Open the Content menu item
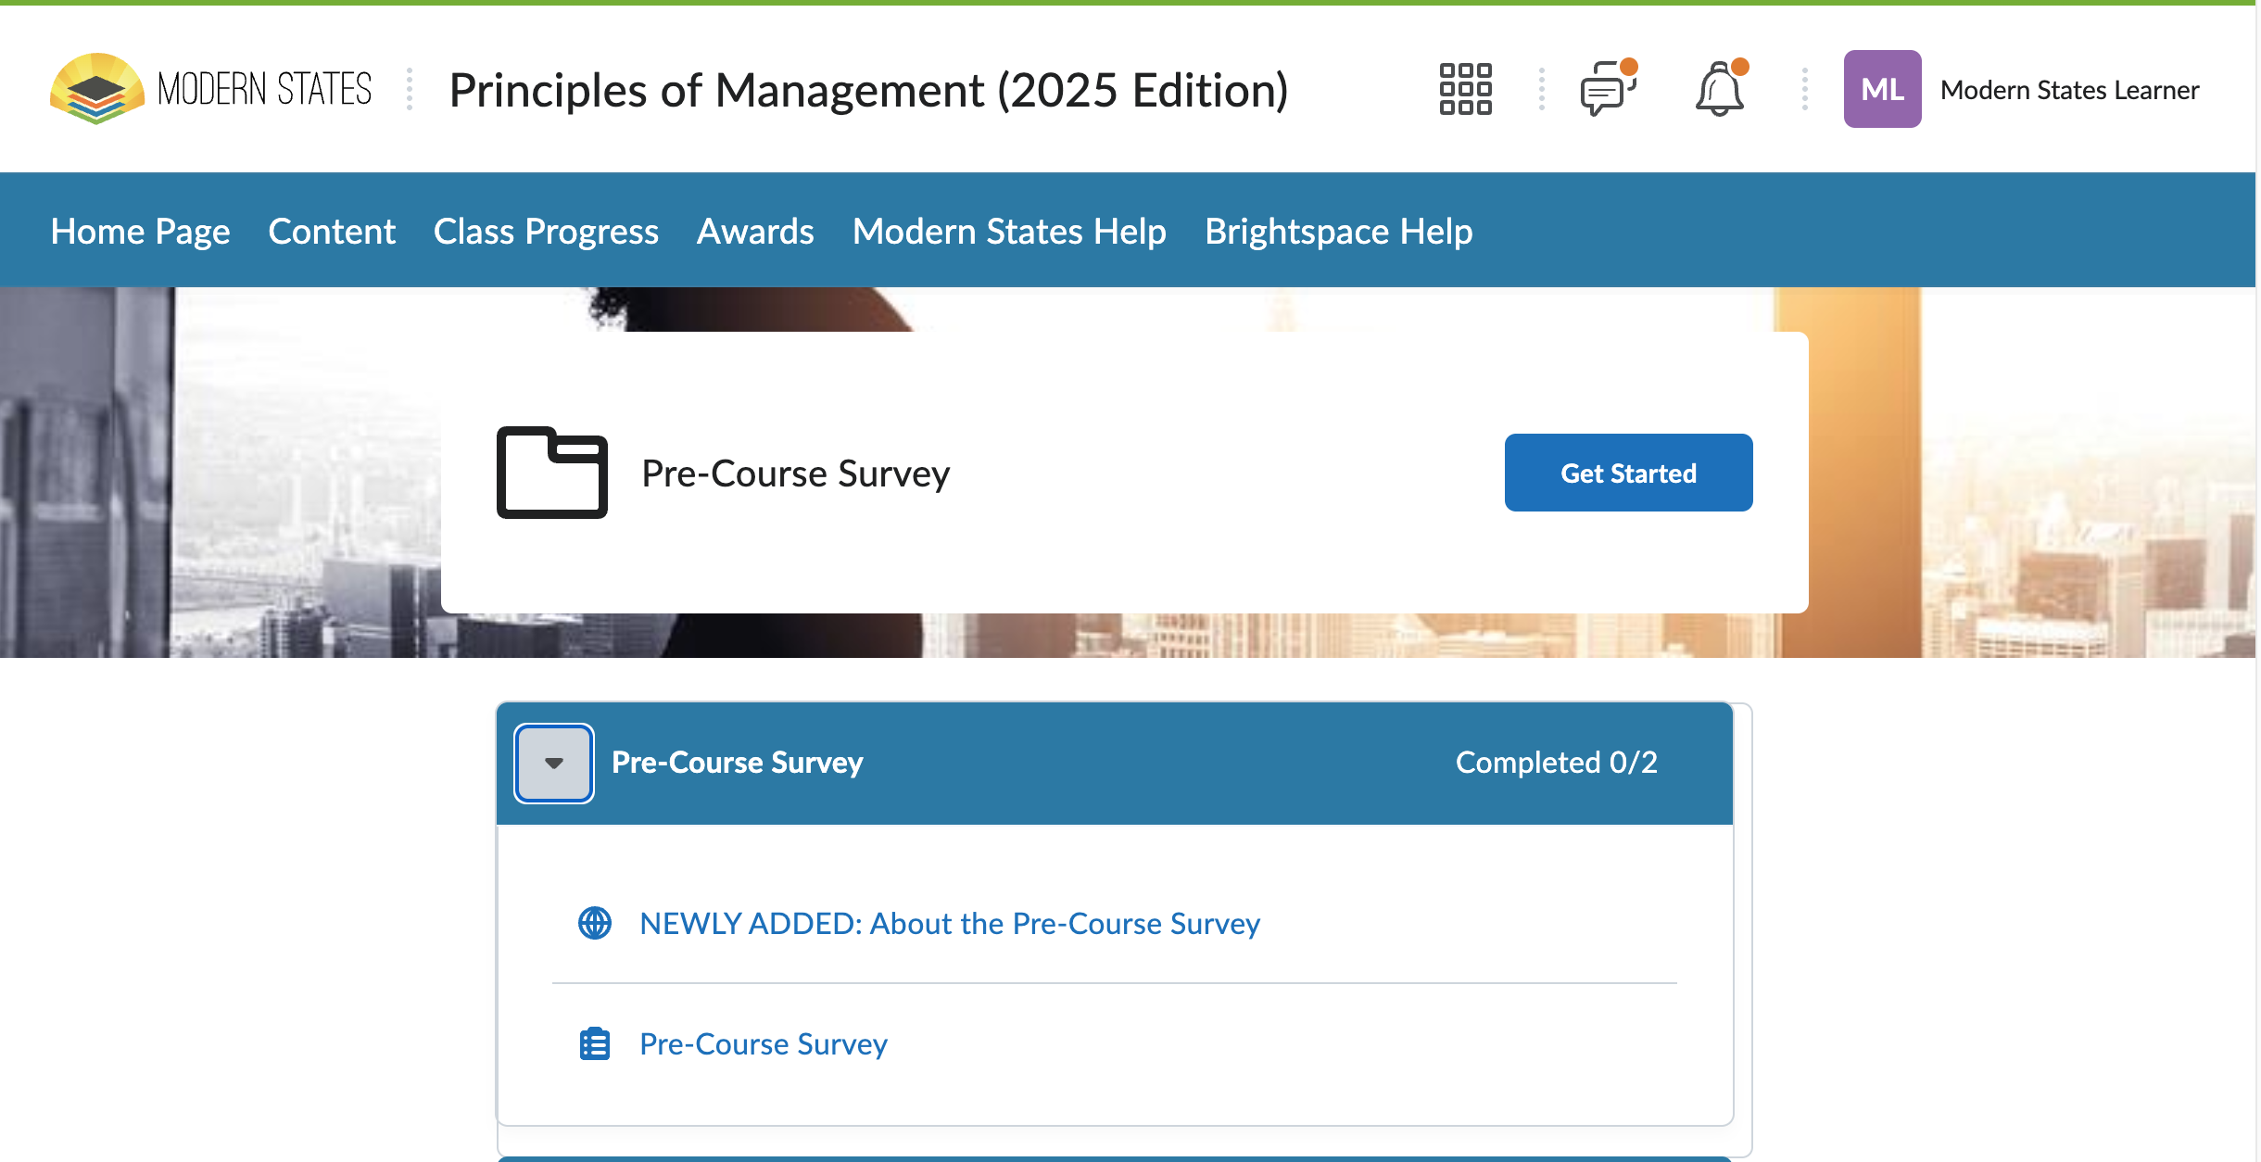 point(332,231)
